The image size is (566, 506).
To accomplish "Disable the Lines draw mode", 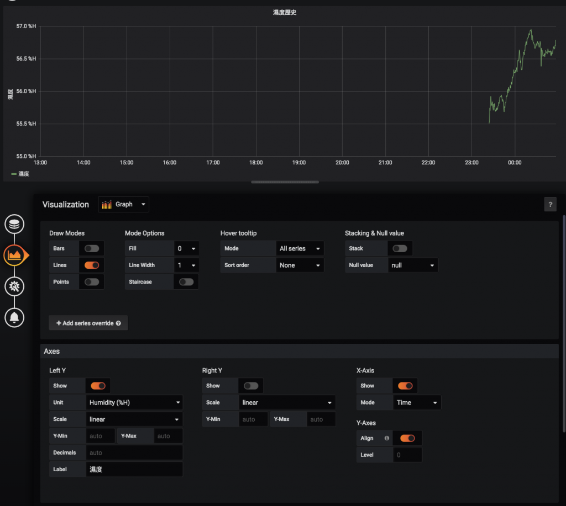I will point(92,265).
